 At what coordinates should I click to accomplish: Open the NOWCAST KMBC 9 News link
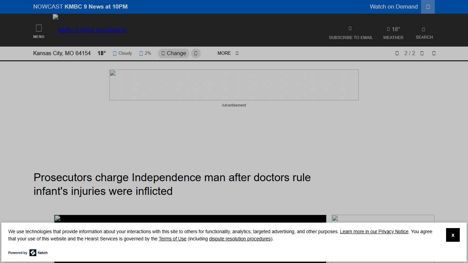80,7
